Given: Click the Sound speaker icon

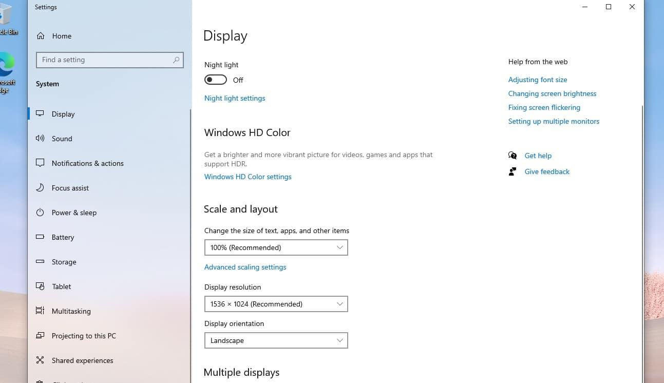Looking at the screenshot, I should click(40, 139).
